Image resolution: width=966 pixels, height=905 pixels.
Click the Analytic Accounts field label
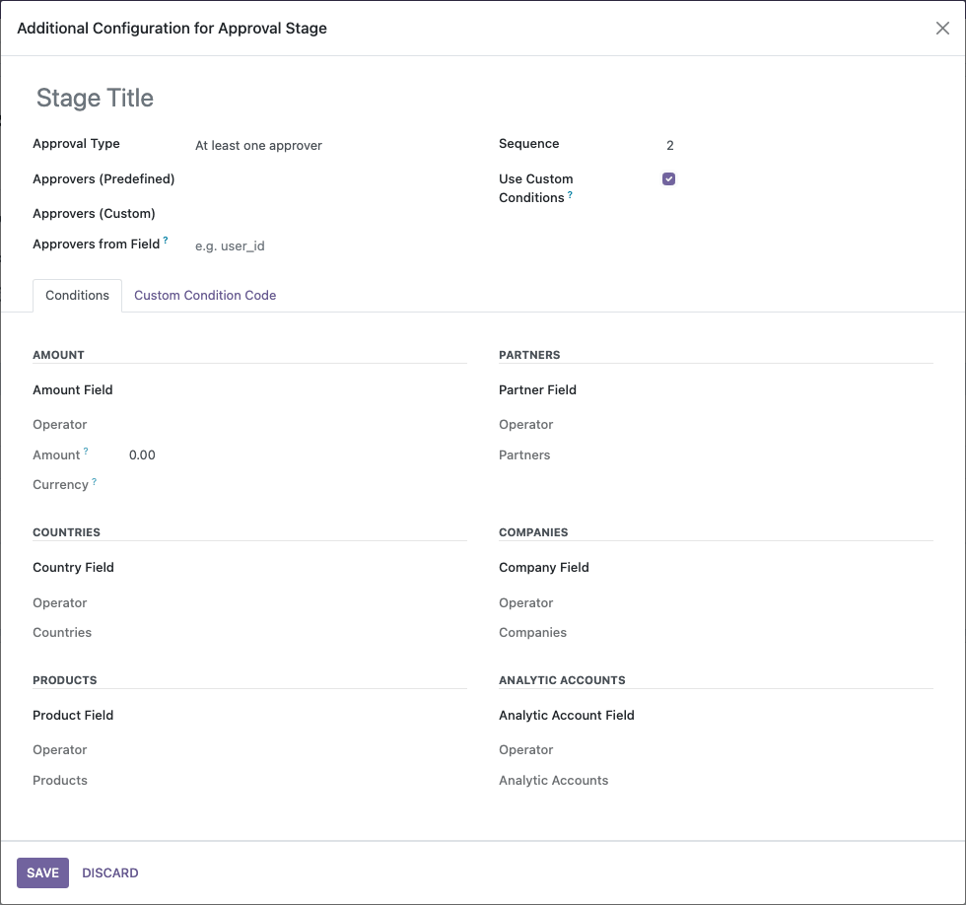point(553,780)
